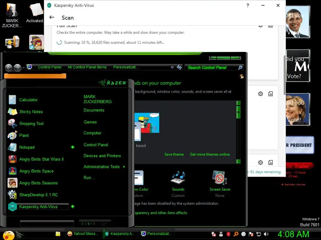This screenshot has width=321, height=240.
Task: Open recent pages dropdown next to forward button
Action: tap(24, 68)
